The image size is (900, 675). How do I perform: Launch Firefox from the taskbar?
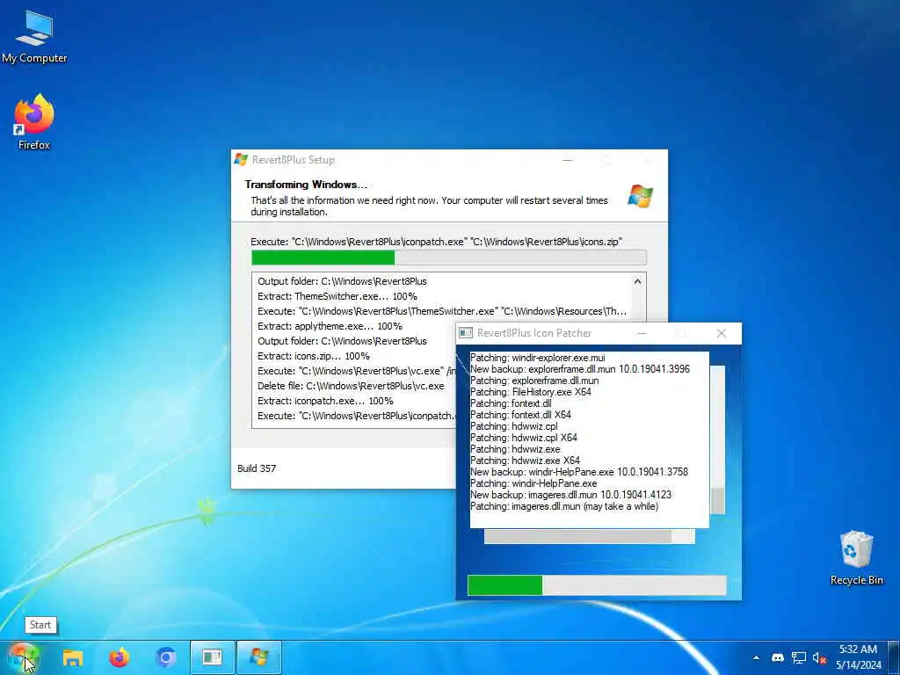click(119, 657)
